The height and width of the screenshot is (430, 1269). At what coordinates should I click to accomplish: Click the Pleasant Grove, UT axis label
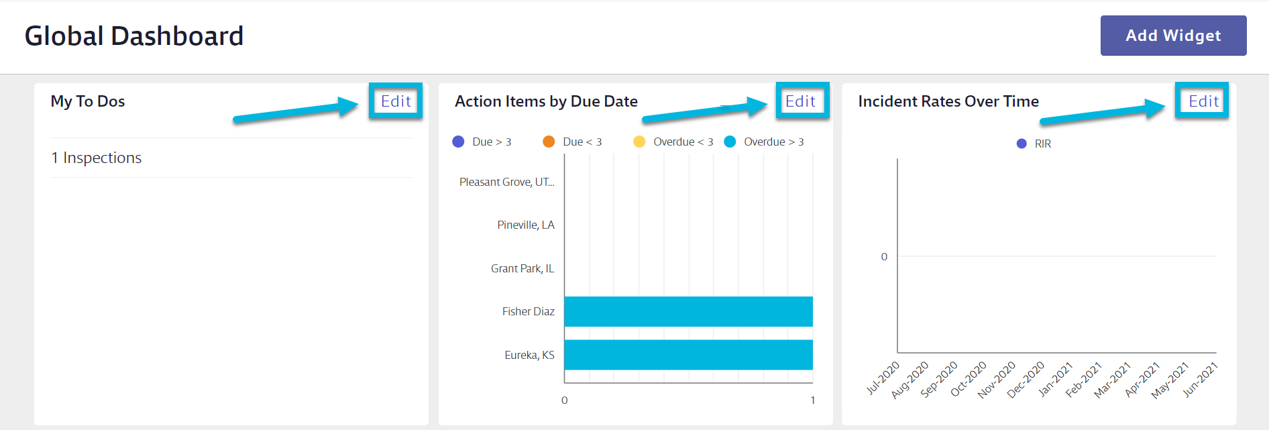click(506, 182)
